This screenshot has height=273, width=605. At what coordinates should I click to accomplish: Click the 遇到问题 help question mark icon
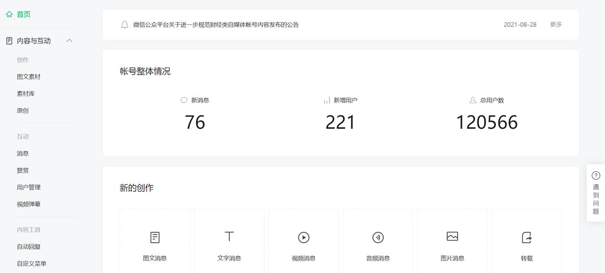coord(595,175)
